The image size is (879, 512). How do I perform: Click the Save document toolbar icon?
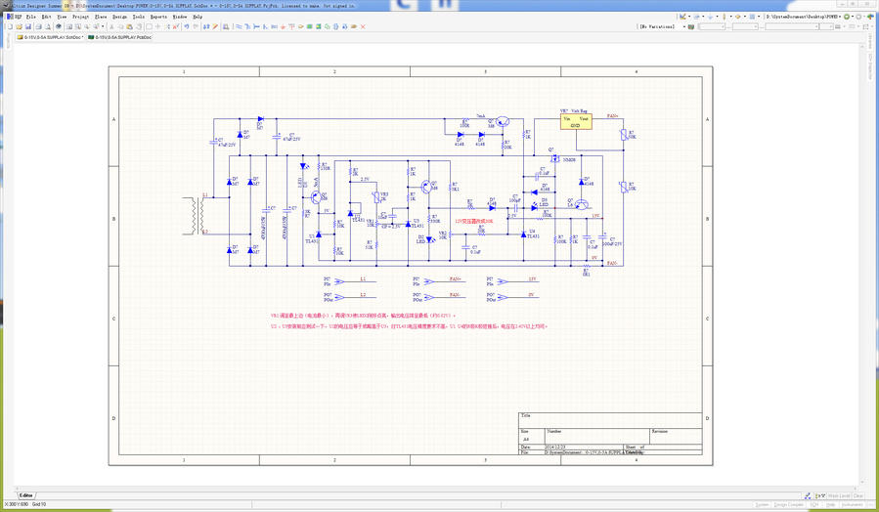click(28, 26)
